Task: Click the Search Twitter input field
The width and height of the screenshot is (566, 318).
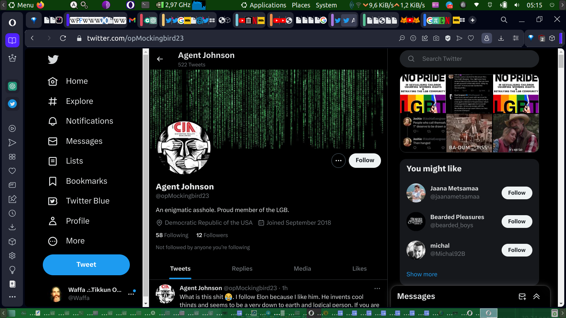Action: tap(474, 59)
